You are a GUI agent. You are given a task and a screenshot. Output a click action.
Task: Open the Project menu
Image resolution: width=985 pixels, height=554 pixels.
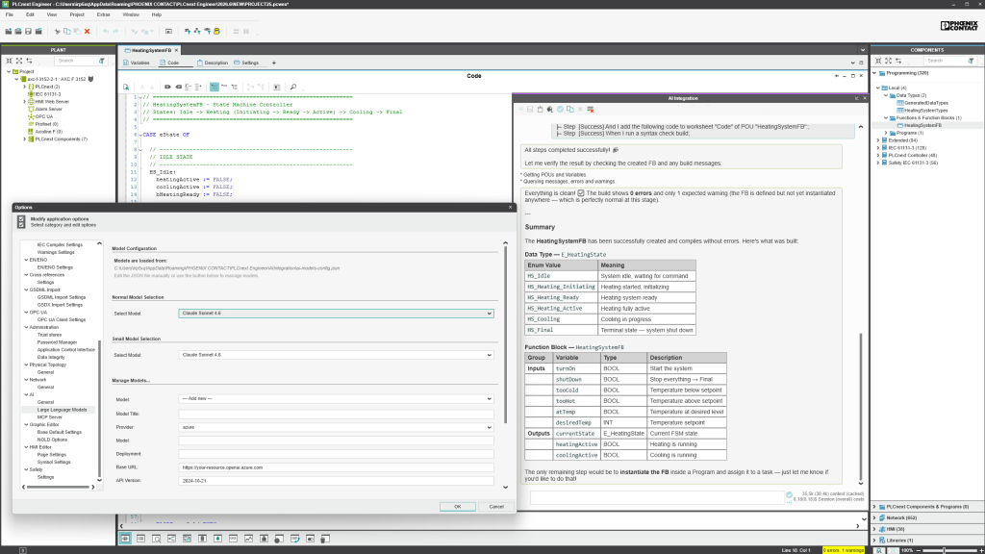click(77, 14)
